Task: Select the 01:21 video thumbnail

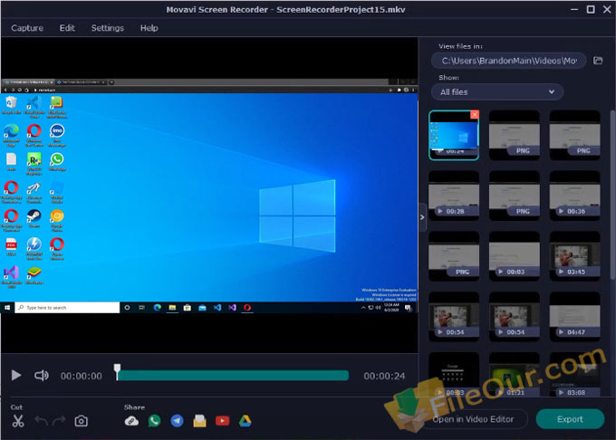Action: pyautogui.click(x=515, y=375)
